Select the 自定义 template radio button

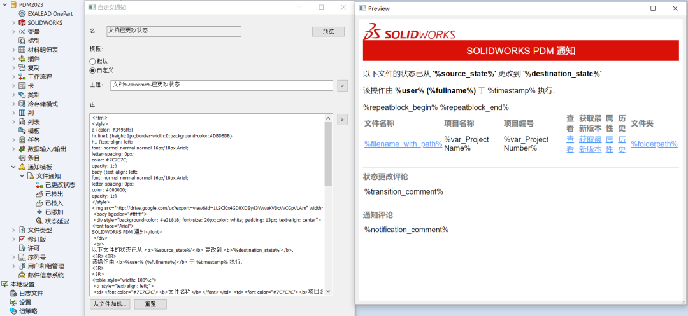click(92, 71)
